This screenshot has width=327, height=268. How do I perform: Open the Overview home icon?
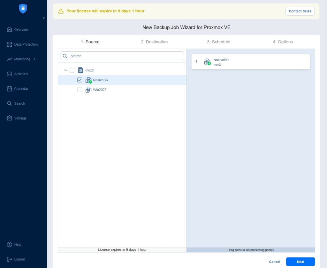pos(10,30)
